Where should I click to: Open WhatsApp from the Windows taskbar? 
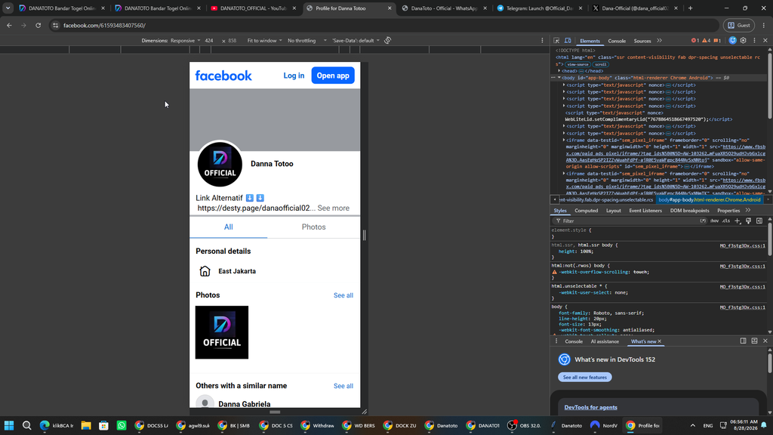pyautogui.click(x=122, y=425)
